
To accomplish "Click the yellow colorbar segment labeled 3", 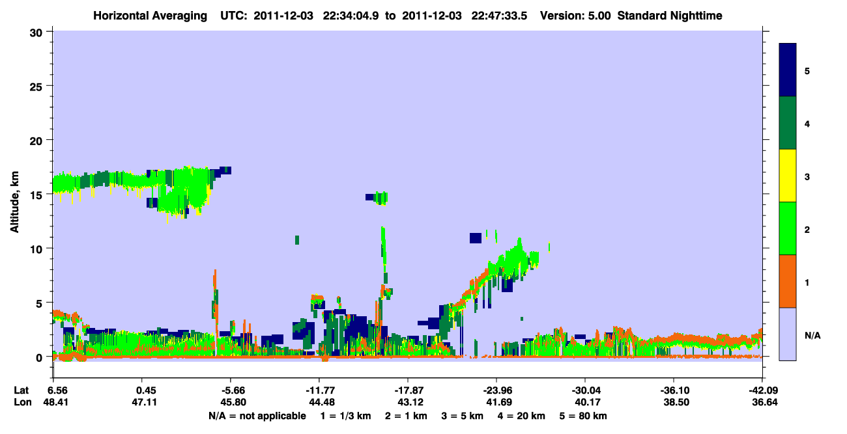I will pos(788,176).
